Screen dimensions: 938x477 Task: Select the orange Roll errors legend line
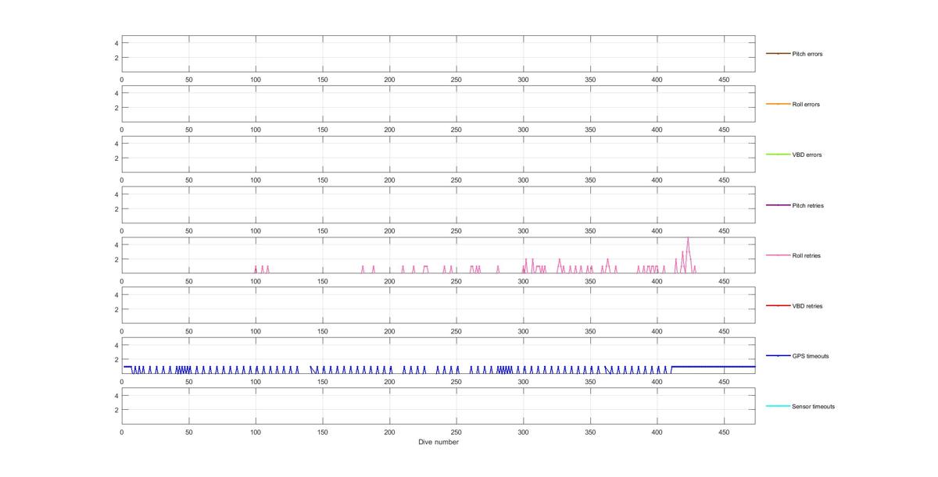(778, 104)
